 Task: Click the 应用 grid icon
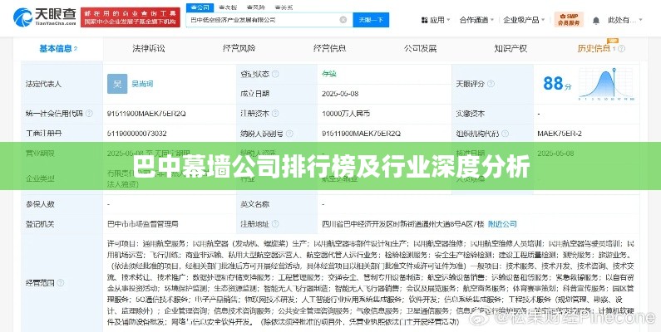[x=424, y=20]
